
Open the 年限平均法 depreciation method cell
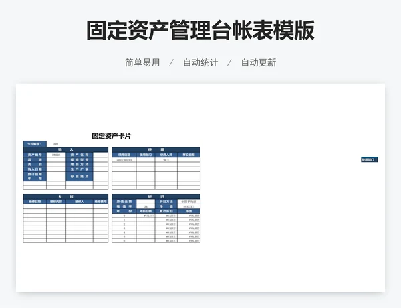point(188,202)
